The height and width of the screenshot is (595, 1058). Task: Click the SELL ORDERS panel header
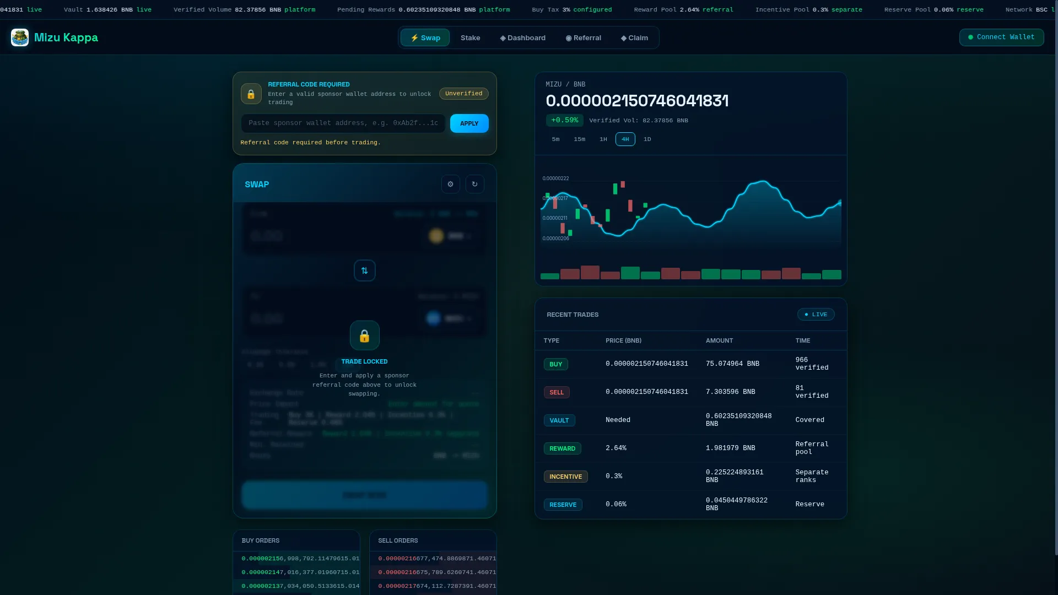[433, 540]
